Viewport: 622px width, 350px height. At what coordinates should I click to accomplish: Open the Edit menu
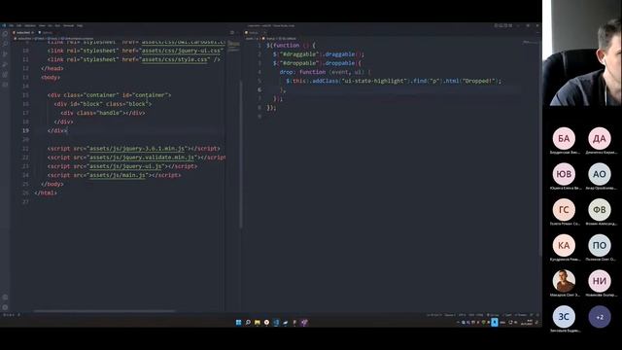pos(19,26)
